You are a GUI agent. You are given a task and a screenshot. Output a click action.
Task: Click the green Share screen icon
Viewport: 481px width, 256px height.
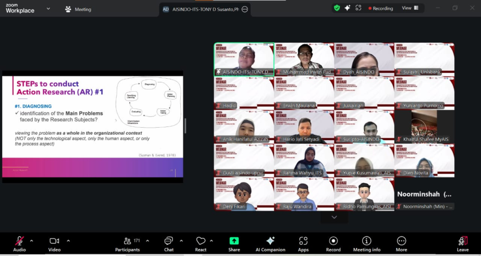click(234, 241)
